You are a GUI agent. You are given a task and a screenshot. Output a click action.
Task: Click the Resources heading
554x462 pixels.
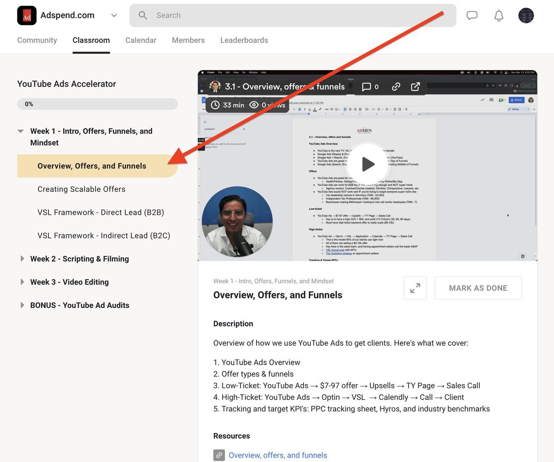pos(232,436)
